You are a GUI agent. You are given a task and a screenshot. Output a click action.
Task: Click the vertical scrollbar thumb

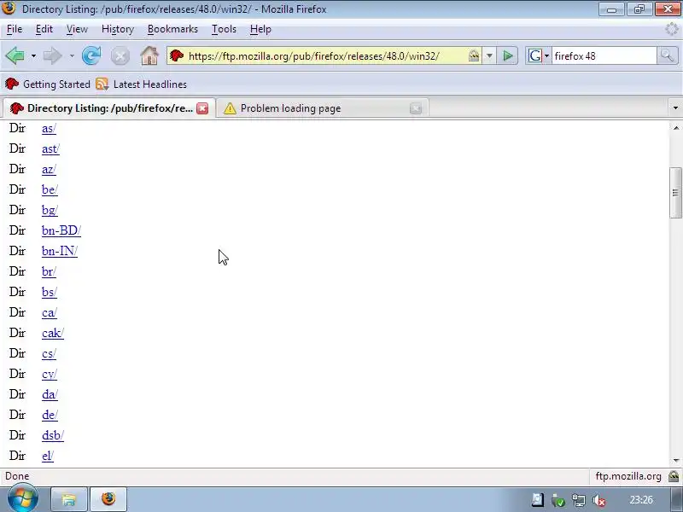(675, 193)
